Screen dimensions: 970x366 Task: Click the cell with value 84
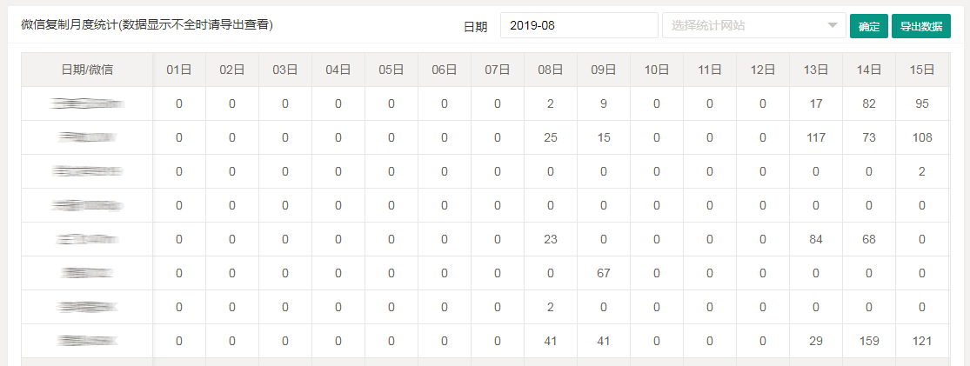click(815, 239)
